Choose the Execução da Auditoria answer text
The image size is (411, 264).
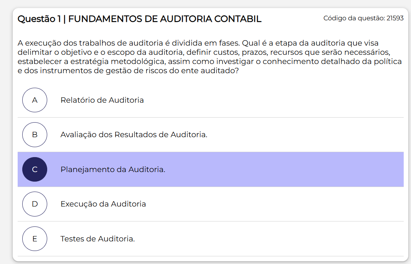click(103, 204)
